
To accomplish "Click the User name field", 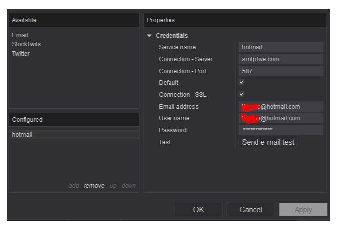I will pyautogui.click(x=281, y=118).
